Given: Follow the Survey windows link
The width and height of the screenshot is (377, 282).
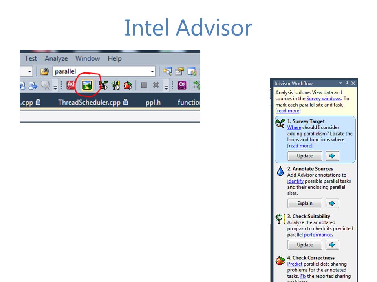Looking at the screenshot, I should (x=324, y=99).
